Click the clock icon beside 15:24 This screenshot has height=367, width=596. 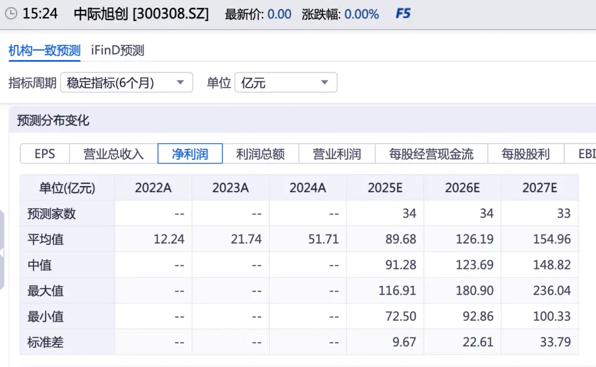[x=11, y=13]
